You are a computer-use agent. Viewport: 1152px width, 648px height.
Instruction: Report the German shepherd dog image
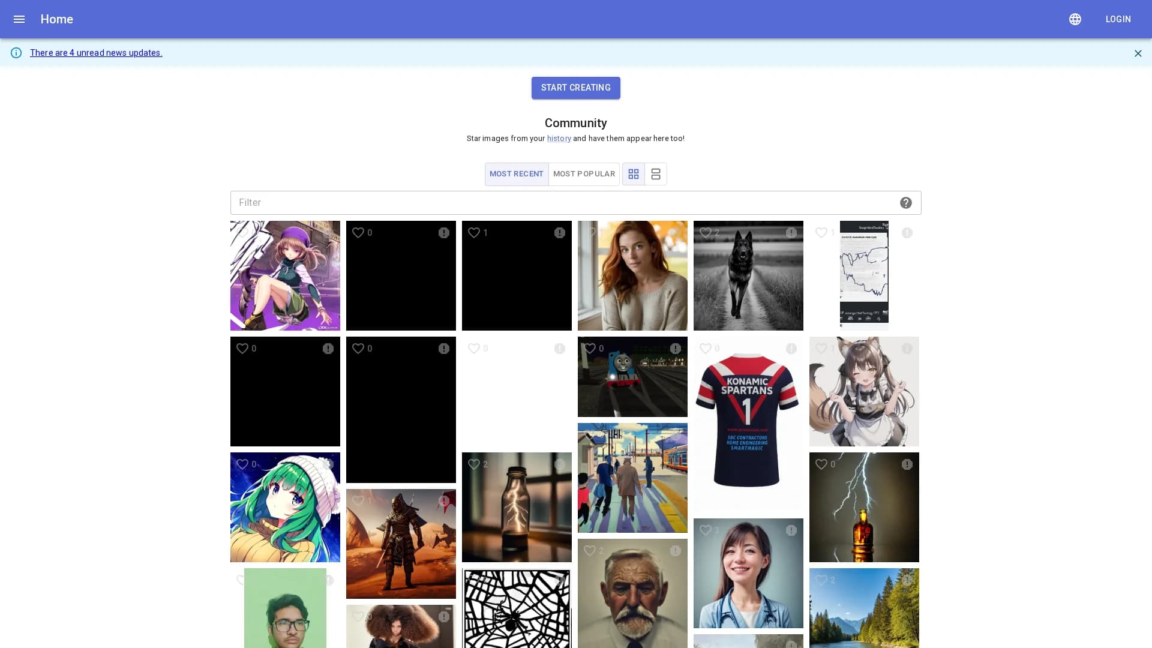[791, 233]
